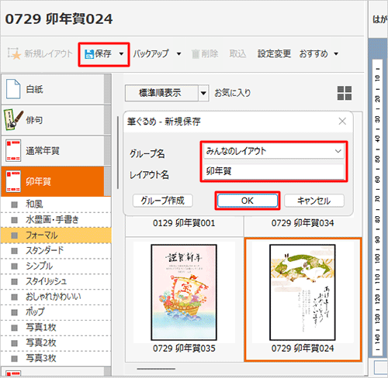388x378 pixels.
Task: Click the 通常年賀 category row
Action: click(x=53, y=151)
